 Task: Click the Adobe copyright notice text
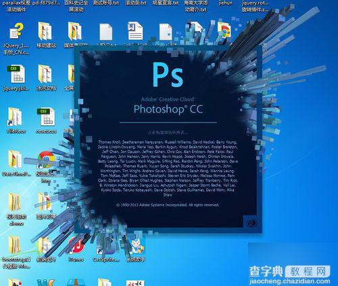click(x=168, y=205)
